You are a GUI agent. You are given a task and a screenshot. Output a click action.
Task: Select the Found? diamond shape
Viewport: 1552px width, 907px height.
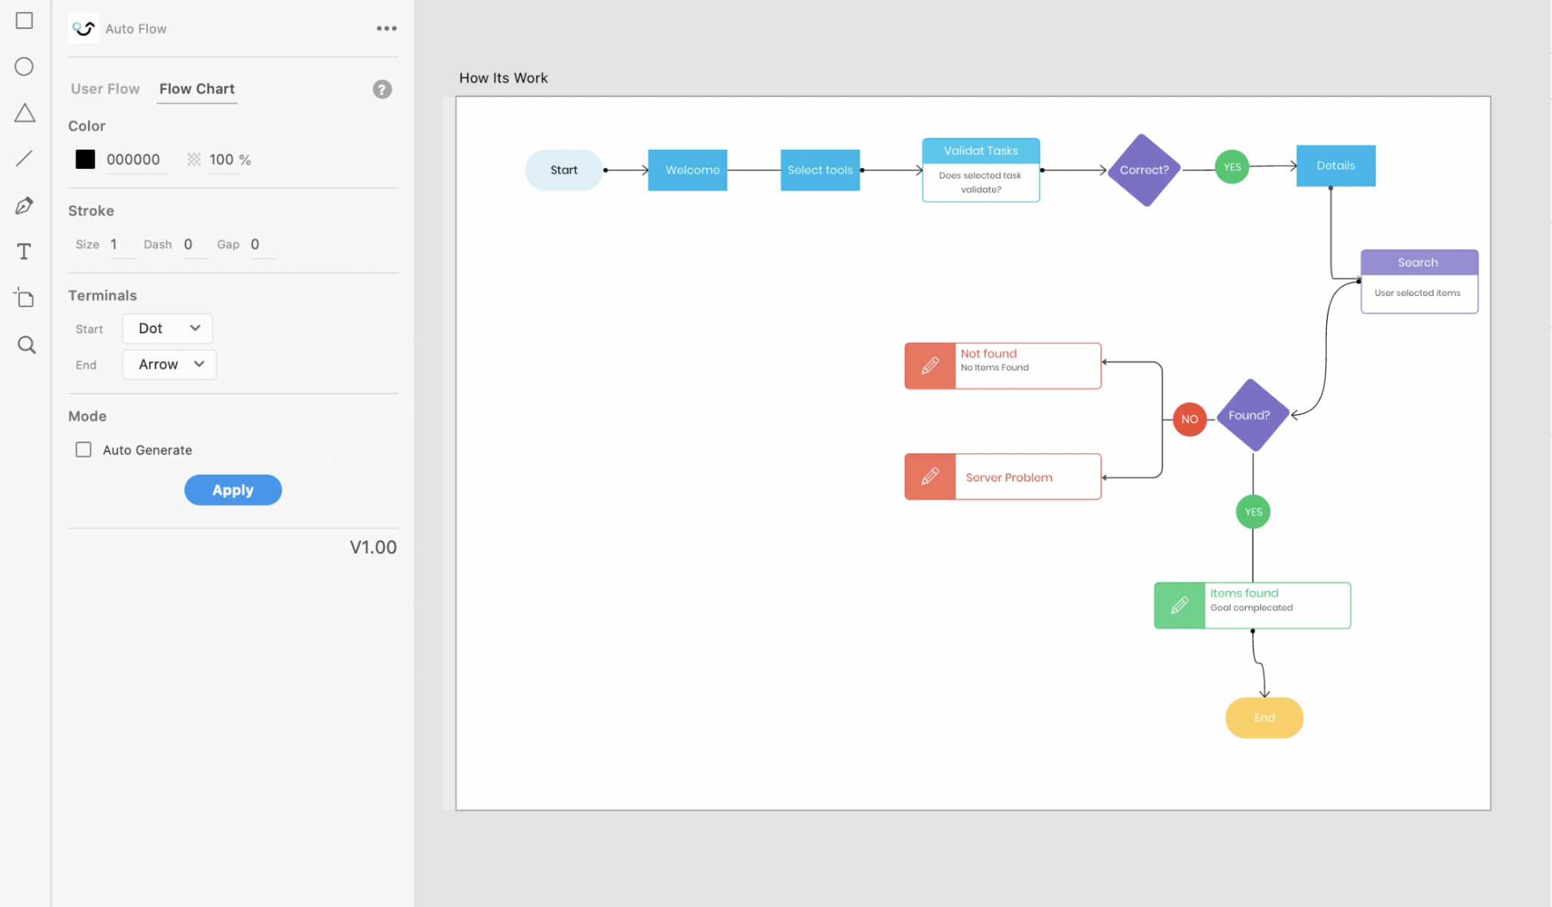click(1253, 415)
